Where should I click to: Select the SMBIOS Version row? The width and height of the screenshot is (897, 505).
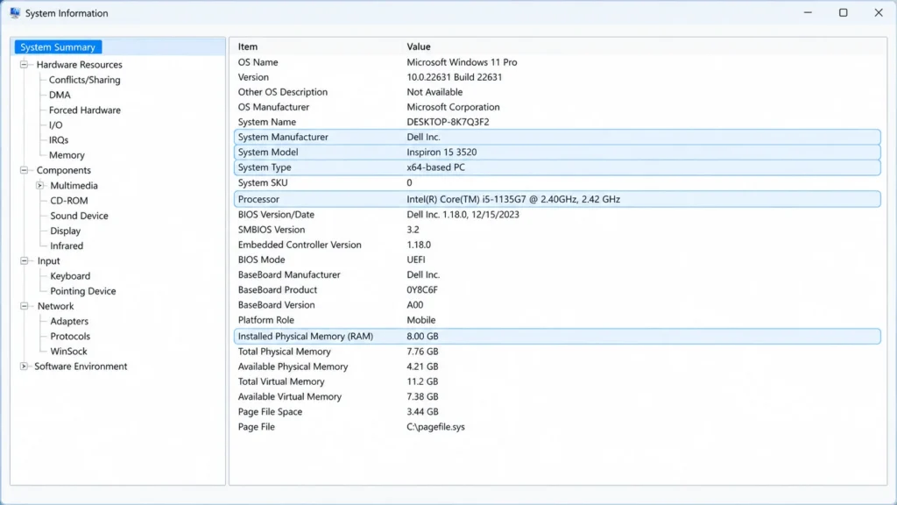click(557, 230)
